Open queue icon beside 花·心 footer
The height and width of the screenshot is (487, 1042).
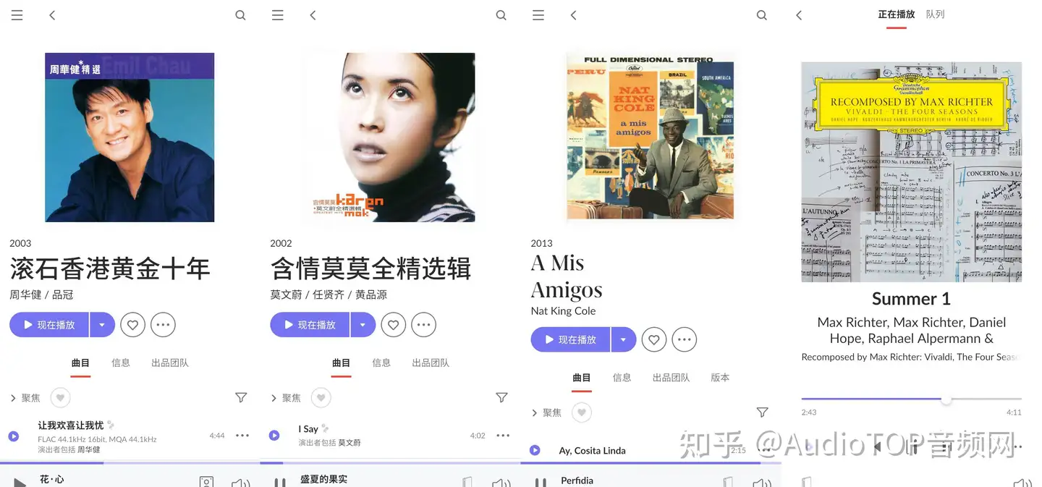(x=207, y=482)
